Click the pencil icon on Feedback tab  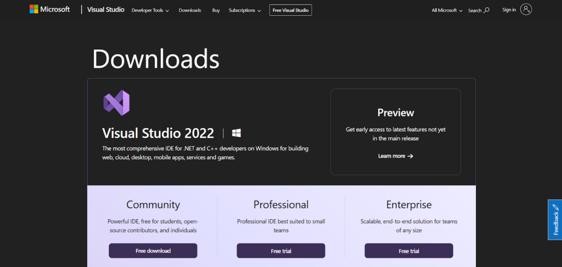pos(555,207)
